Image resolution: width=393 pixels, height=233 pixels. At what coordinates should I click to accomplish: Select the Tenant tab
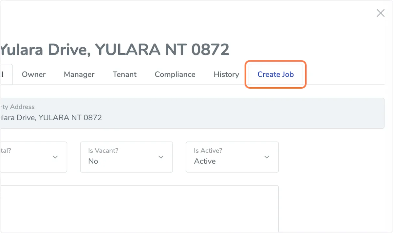tap(124, 75)
